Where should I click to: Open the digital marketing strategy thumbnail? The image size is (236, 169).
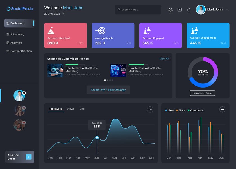118,70
